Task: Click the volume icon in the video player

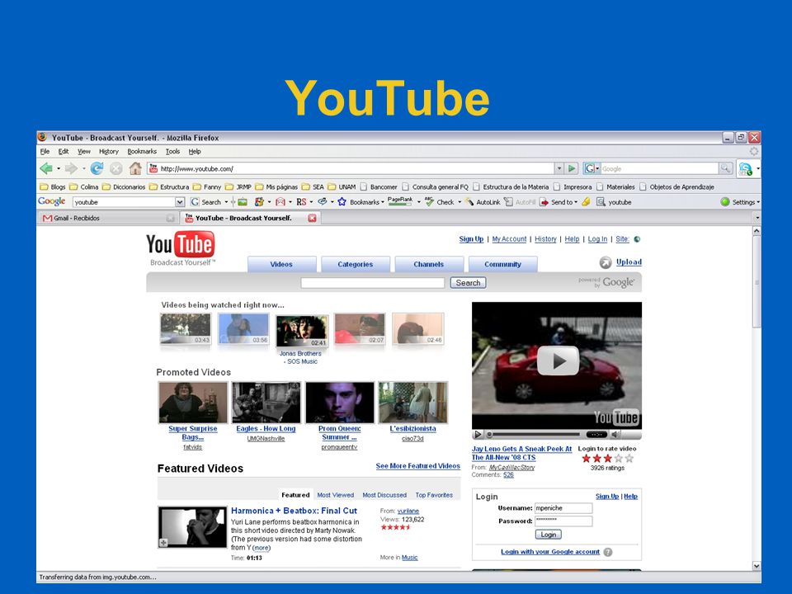Action: tap(615, 435)
